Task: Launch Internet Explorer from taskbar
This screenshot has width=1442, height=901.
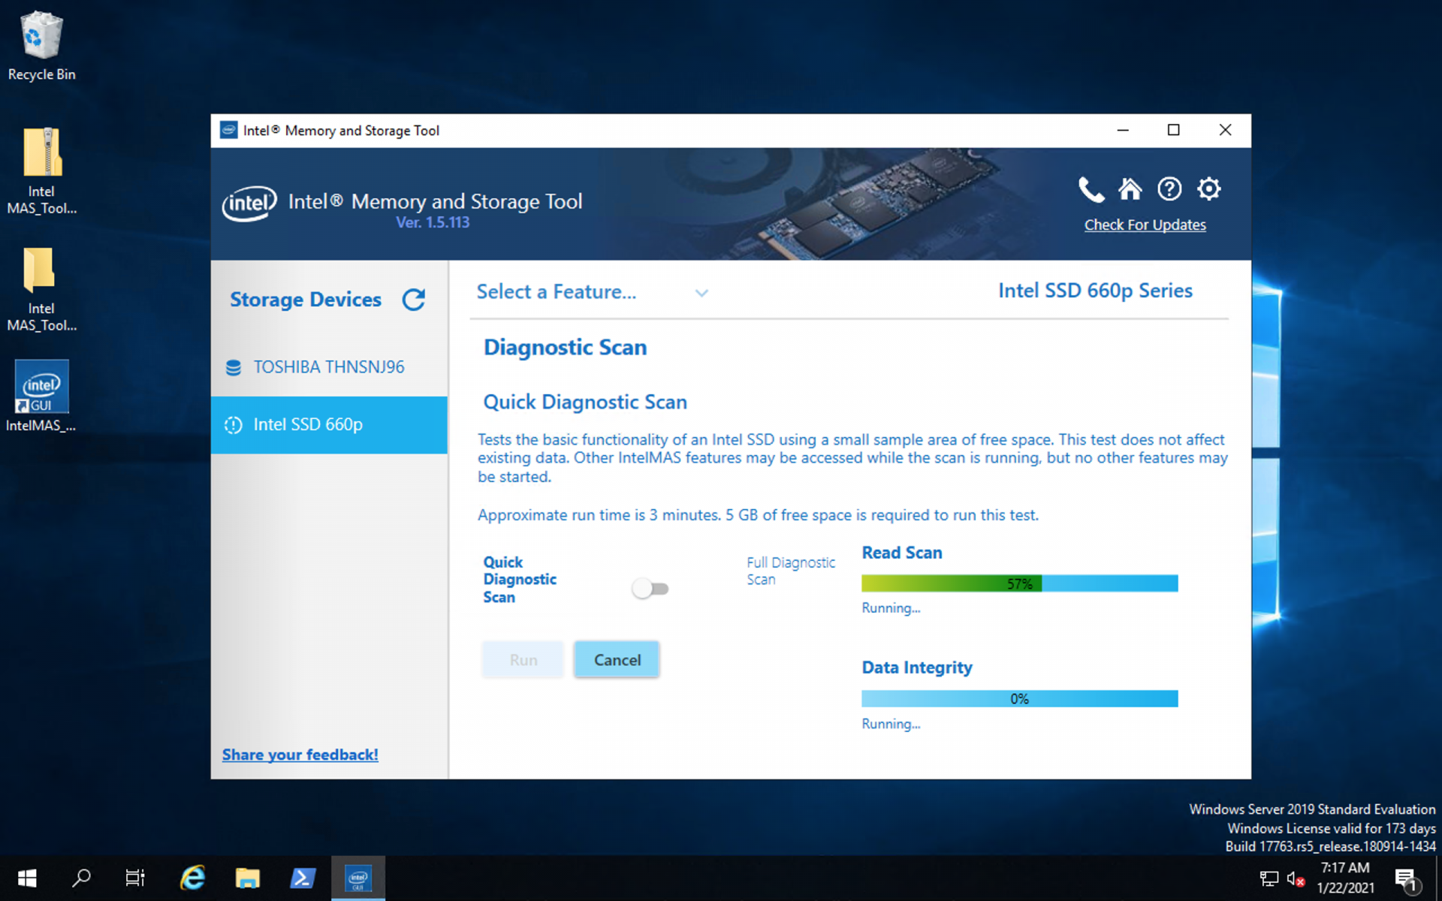Action: (x=192, y=878)
